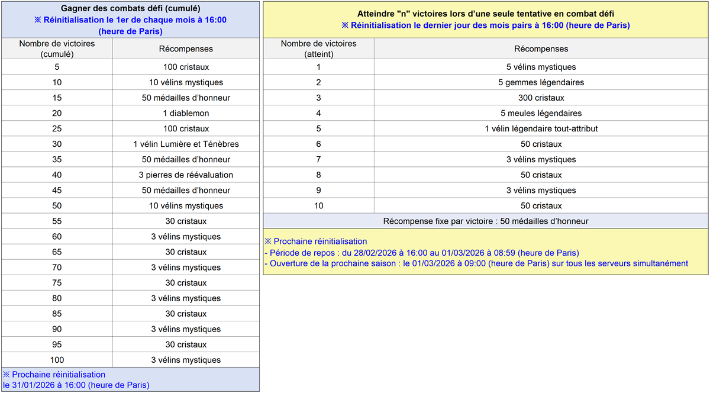Click the reward cell for 10 victories atteintes
710x393 pixels.
coord(541,205)
